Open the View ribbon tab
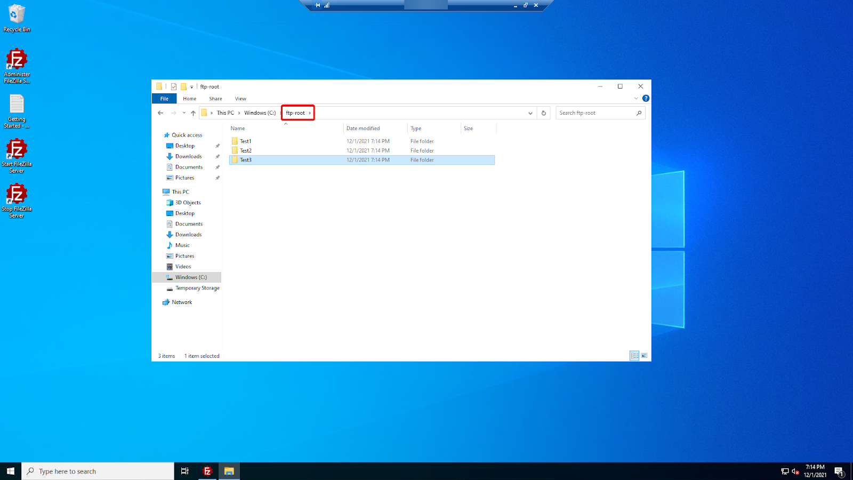This screenshot has width=853, height=480. [x=240, y=99]
